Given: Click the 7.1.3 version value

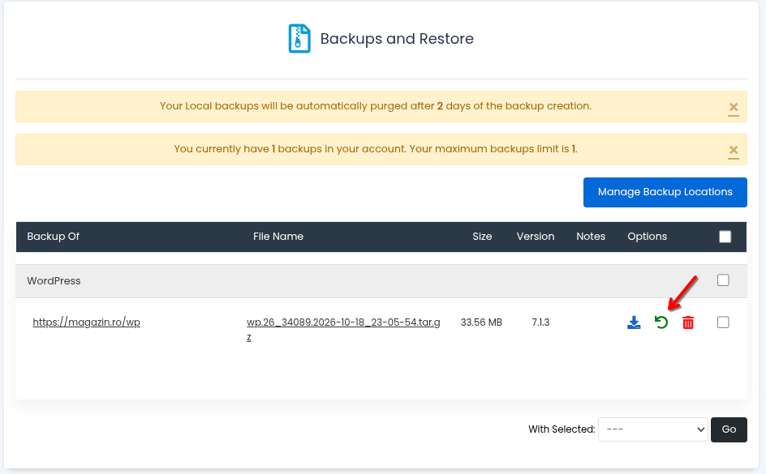Looking at the screenshot, I should point(540,322).
